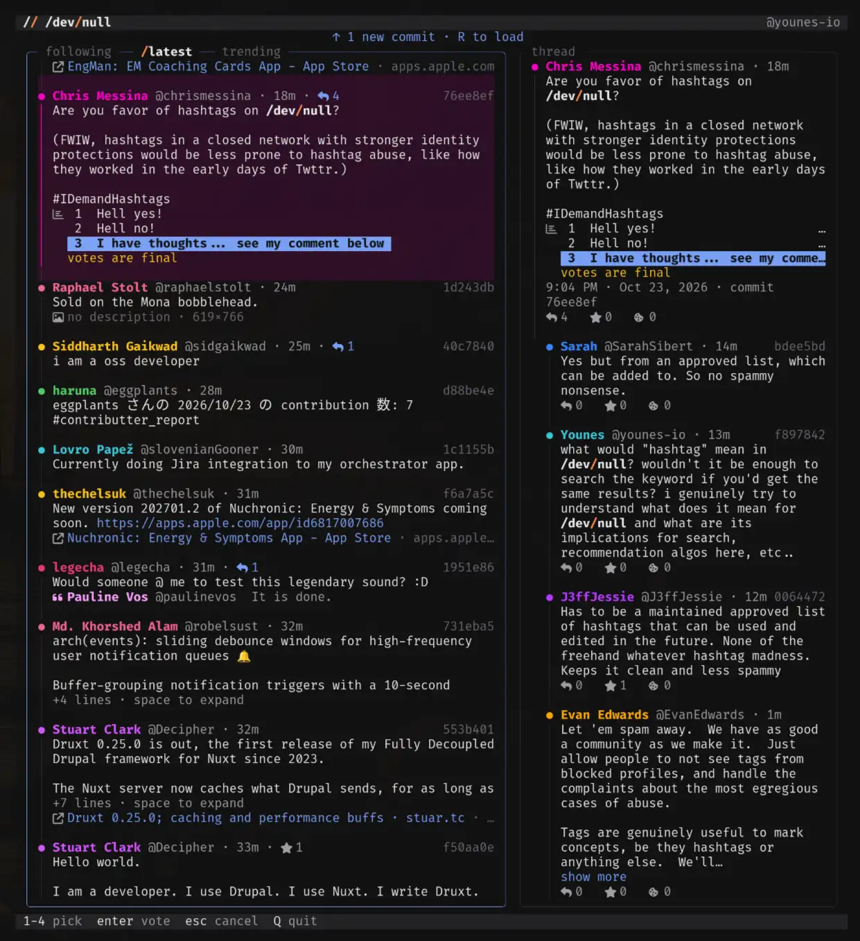Click 'show more' on Evan Edwards's reply

pos(593,877)
